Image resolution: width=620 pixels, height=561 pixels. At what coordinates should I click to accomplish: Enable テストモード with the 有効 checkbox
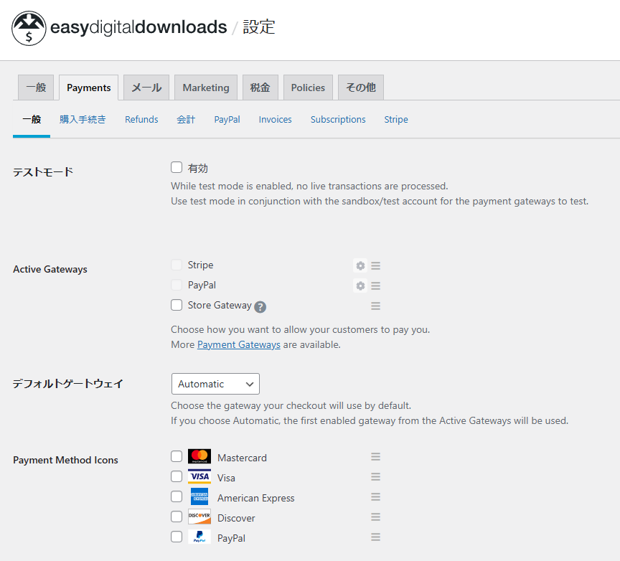(x=176, y=166)
